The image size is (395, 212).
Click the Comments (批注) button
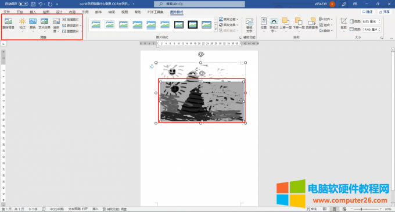(368, 12)
